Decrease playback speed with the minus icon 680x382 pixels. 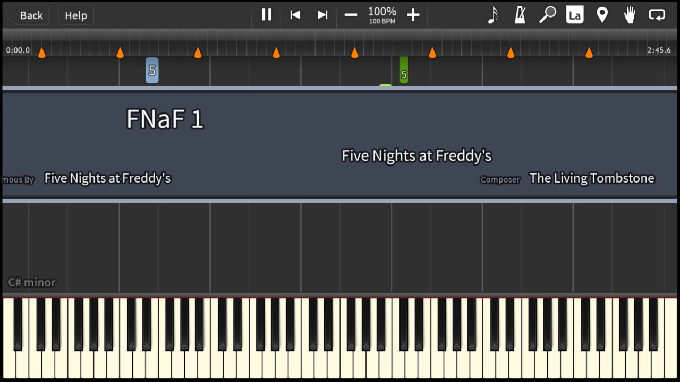click(x=351, y=15)
